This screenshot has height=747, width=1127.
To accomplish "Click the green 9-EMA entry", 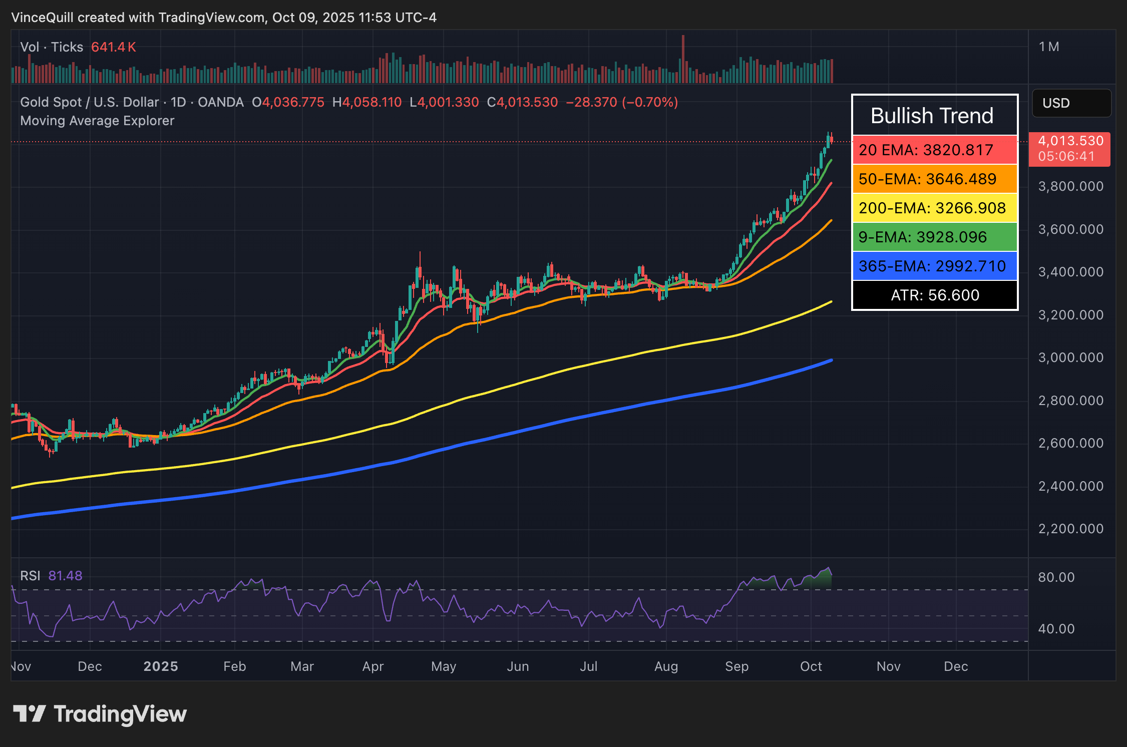I will pyautogui.click(x=934, y=237).
